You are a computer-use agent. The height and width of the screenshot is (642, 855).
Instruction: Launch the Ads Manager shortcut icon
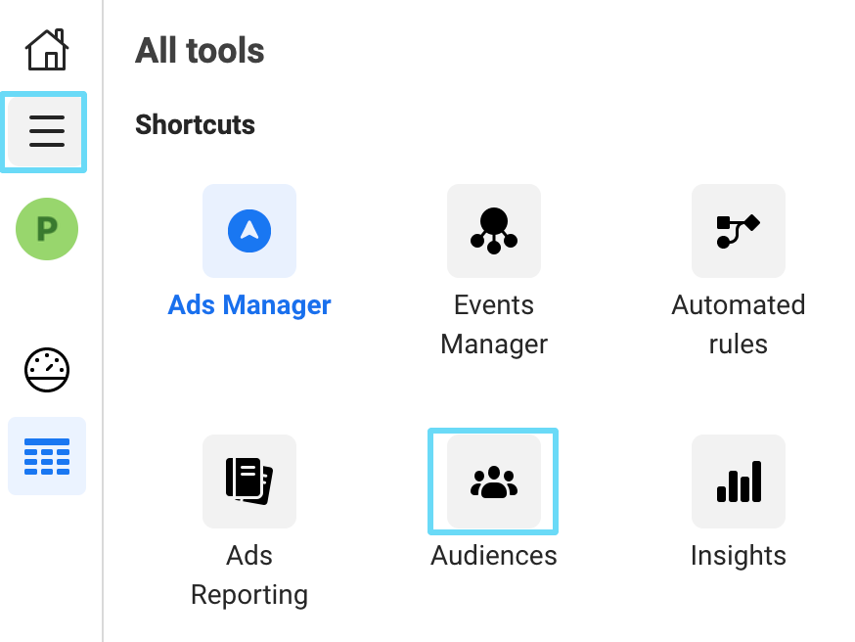[x=249, y=231]
